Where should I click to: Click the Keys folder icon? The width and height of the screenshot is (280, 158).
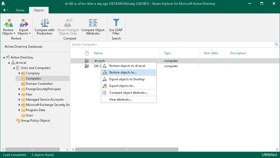(x=23, y=94)
